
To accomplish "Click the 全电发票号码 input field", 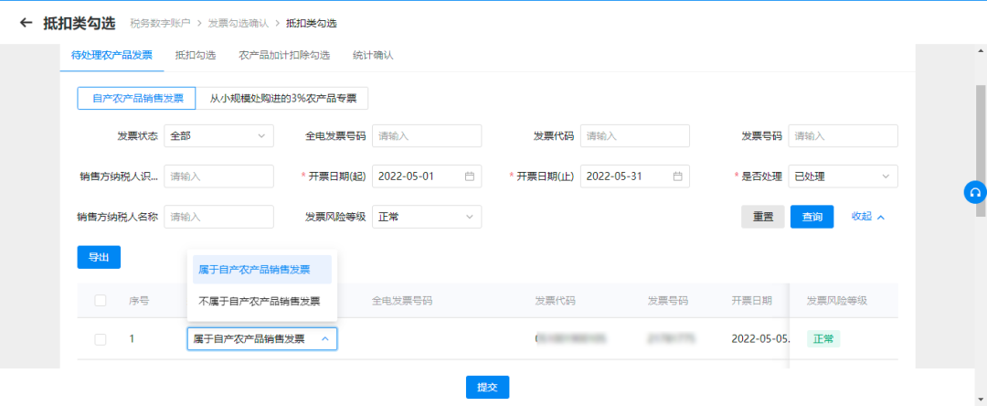I will point(427,136).
